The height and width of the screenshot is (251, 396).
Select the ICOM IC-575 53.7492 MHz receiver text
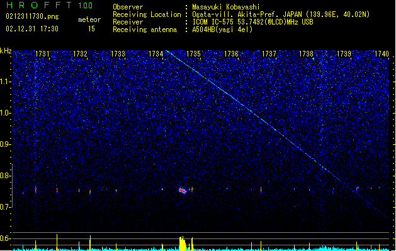252,22
